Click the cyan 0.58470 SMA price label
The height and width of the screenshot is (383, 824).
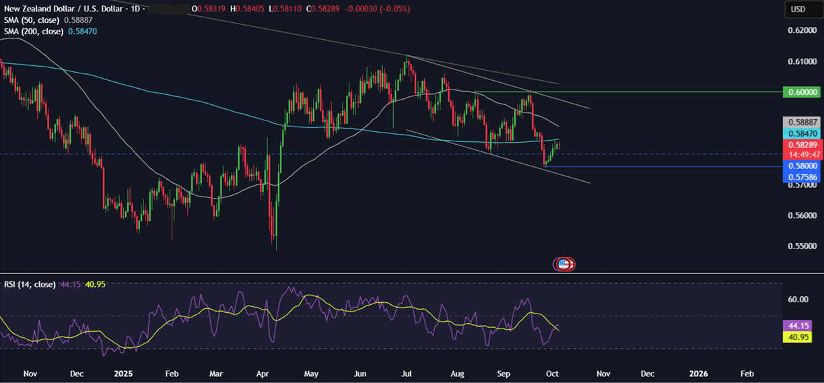pos(802,134)
